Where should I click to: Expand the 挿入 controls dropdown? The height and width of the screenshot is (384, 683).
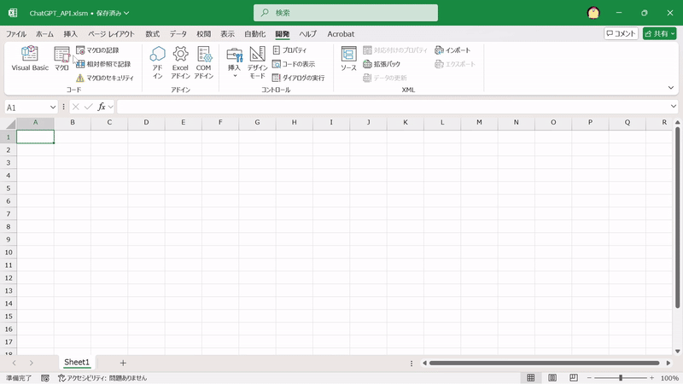234,75
